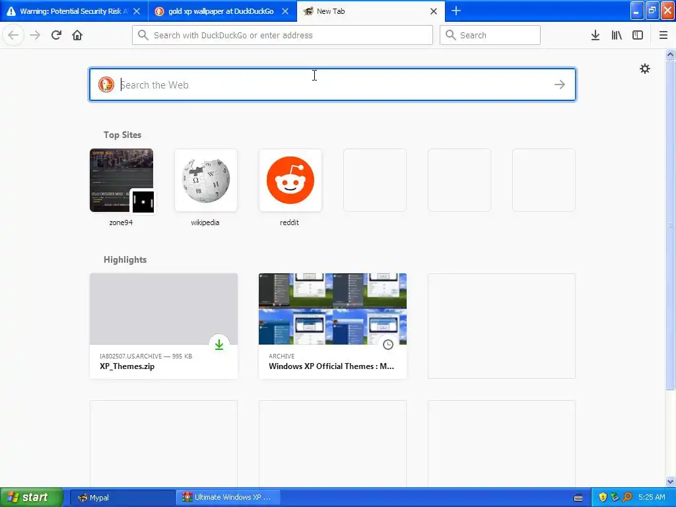This screenshot has height=507, width=676.
Task: Focus the toolbar Search field
Action: 490,35
